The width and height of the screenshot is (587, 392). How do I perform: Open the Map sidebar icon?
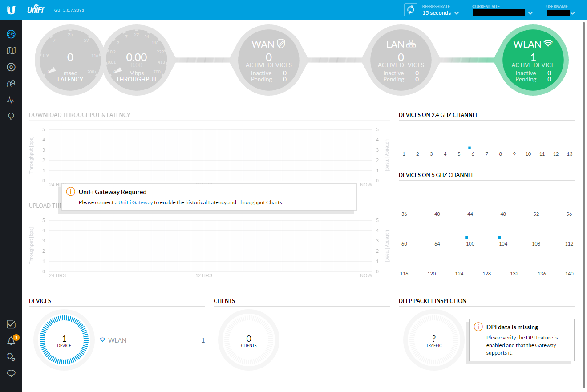point(11,51)
